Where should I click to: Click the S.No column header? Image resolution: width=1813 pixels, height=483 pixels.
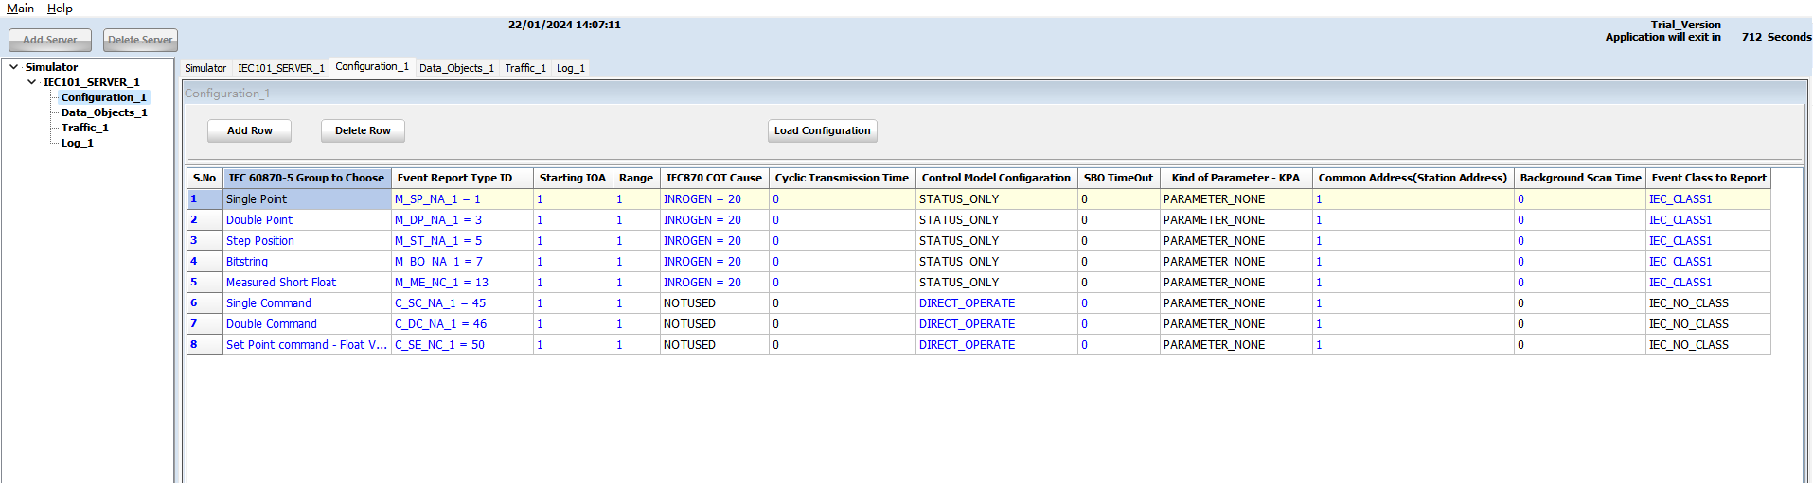pyautogui.click(x=204, y=178)
